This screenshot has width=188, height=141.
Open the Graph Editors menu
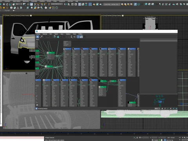[x=16, y=1]
